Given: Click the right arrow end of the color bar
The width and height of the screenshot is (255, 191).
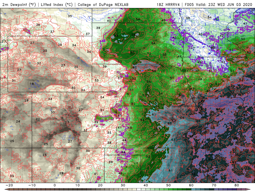Looking at the screenshot, I should 249,189.
